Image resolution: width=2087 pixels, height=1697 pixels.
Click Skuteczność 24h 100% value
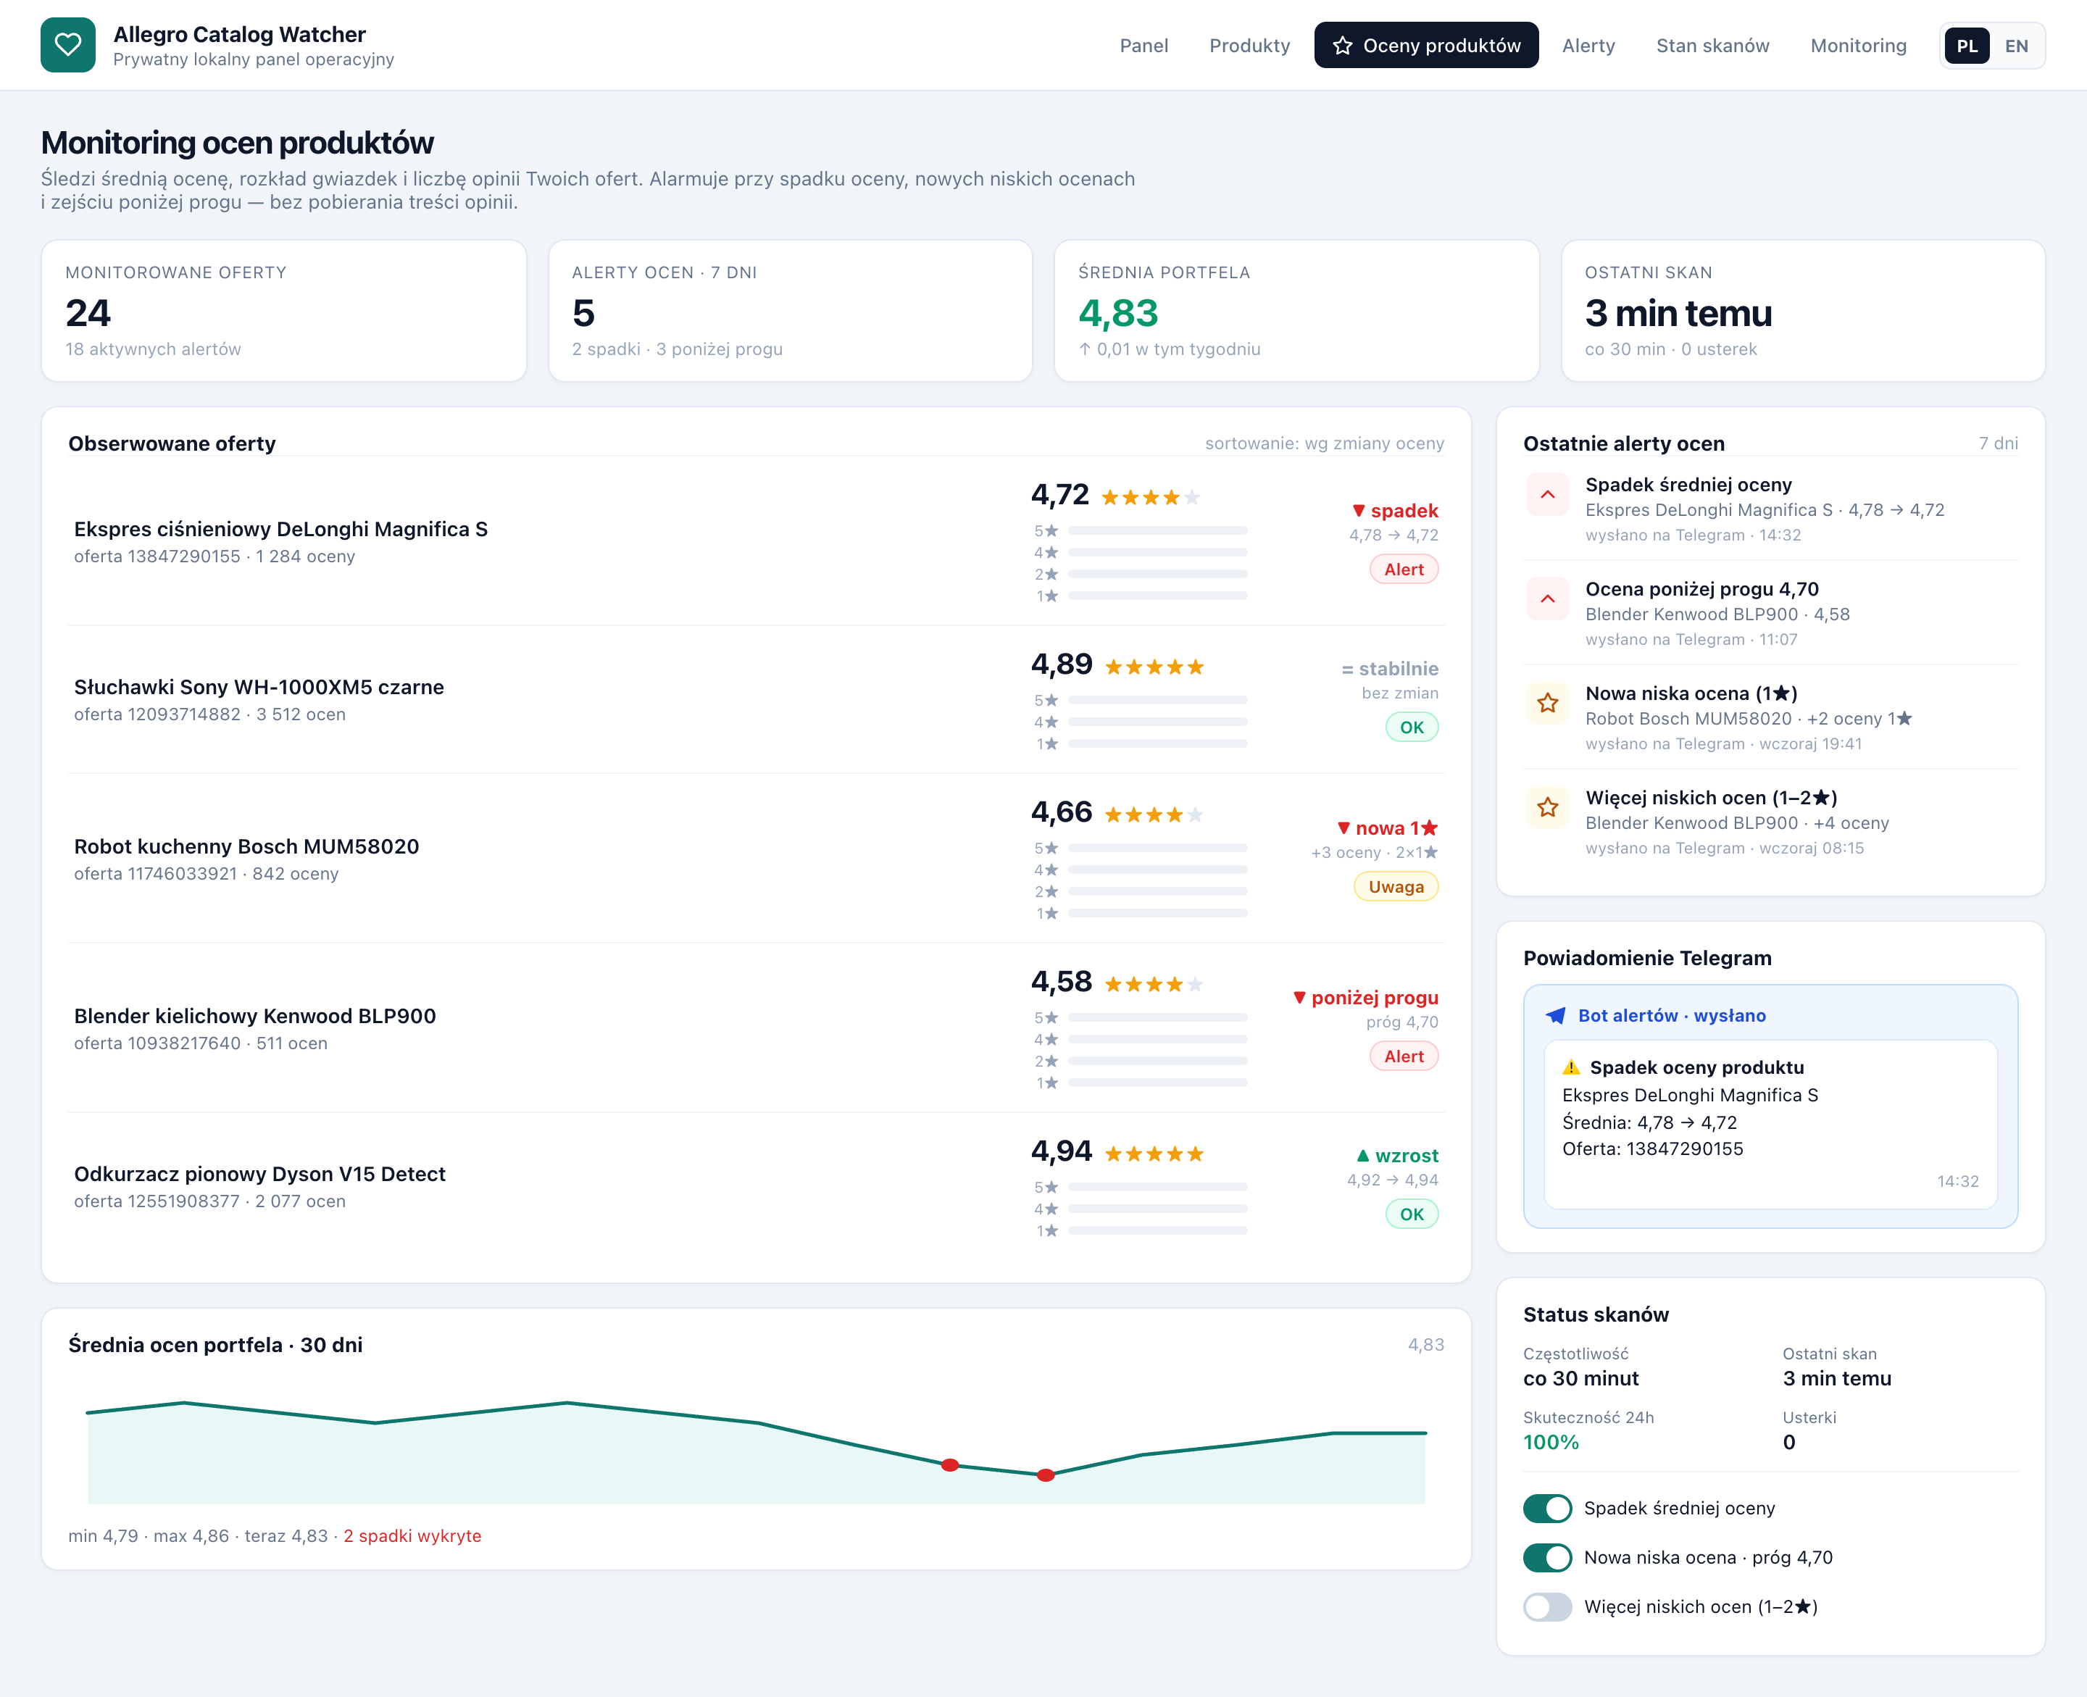pos(1550,1443)
